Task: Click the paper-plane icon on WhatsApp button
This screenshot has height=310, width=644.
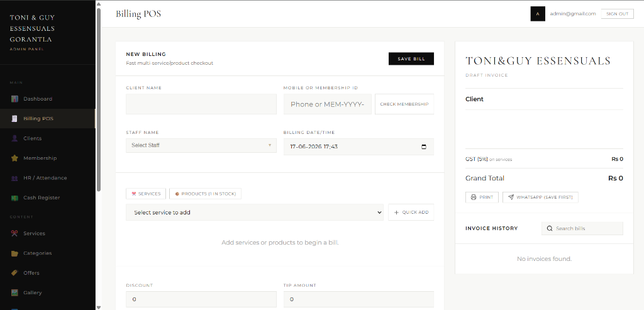Action: tap(511, 197)
